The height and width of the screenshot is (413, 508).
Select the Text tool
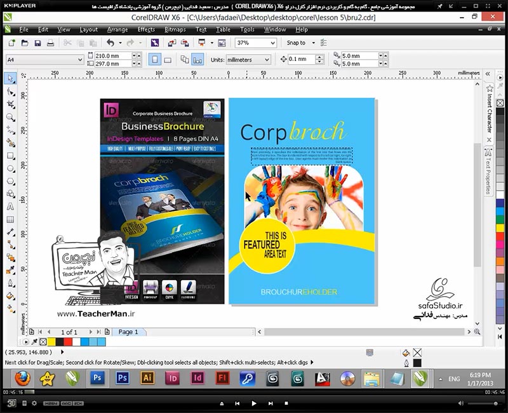pos(11,207)
